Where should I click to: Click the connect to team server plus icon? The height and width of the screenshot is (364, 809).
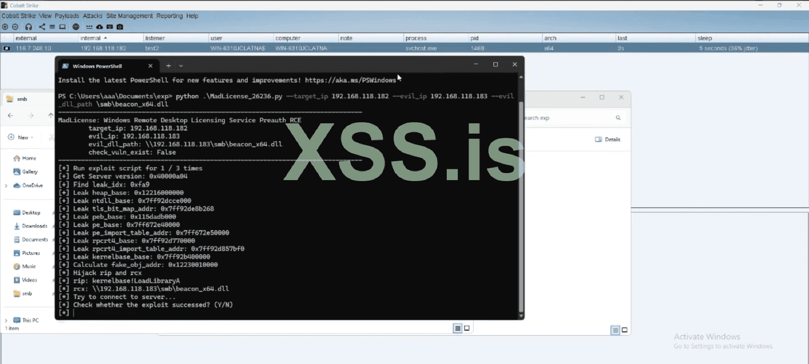(5, 27)
